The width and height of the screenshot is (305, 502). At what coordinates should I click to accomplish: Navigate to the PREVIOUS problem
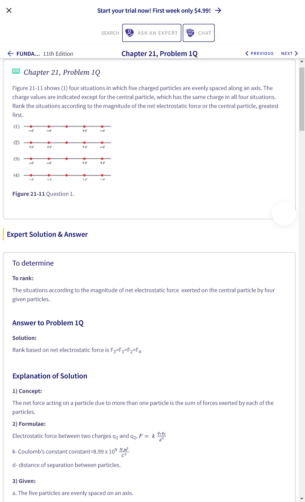(262, 53)
